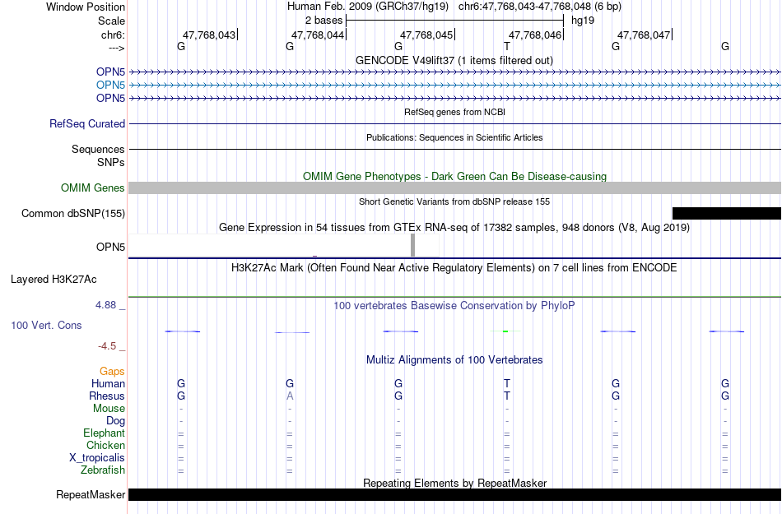The width and height of the screenshot is (782, 514).
Task: Click the Sequences track label
Action: click(98, 150)
